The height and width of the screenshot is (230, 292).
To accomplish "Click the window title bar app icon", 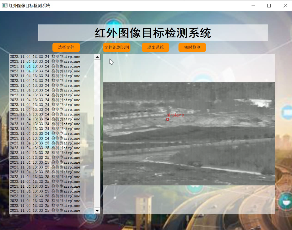I will click(5, 6).
